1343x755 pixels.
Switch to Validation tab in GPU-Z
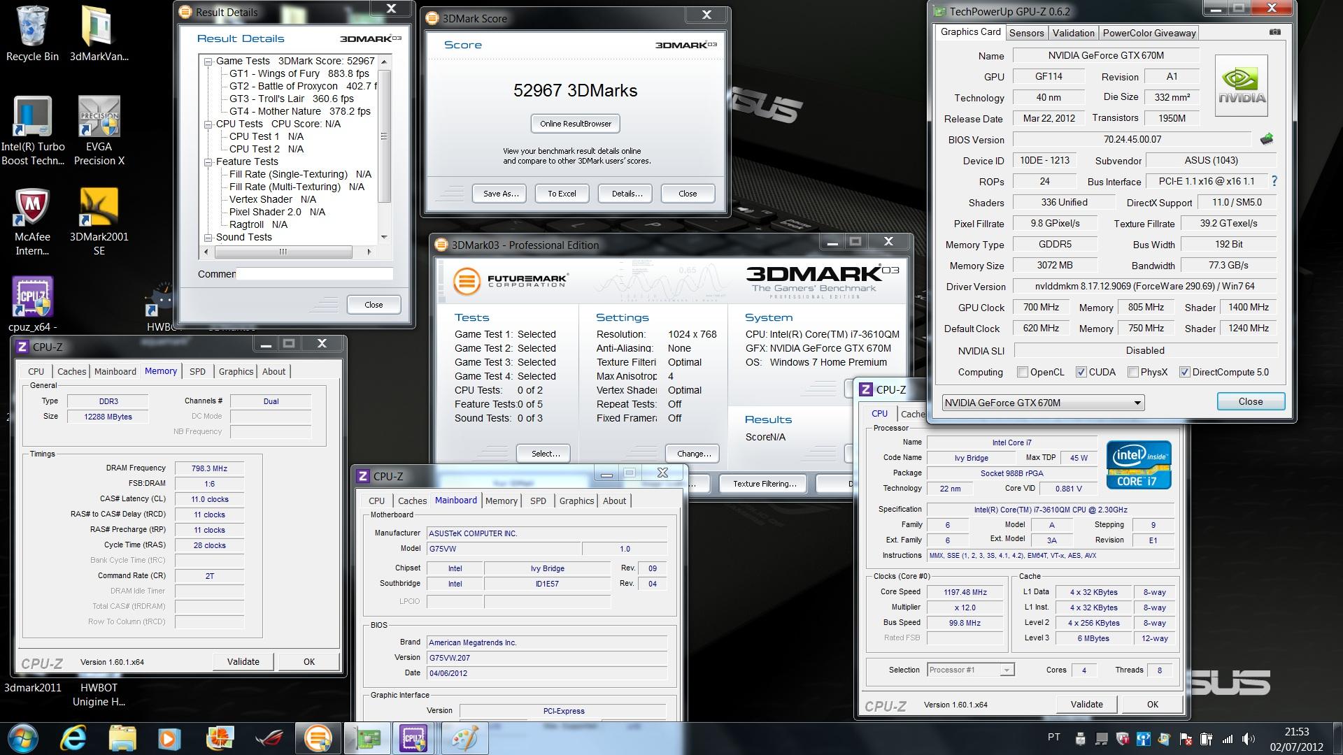pyautogui.click(x=1073, y=33)
